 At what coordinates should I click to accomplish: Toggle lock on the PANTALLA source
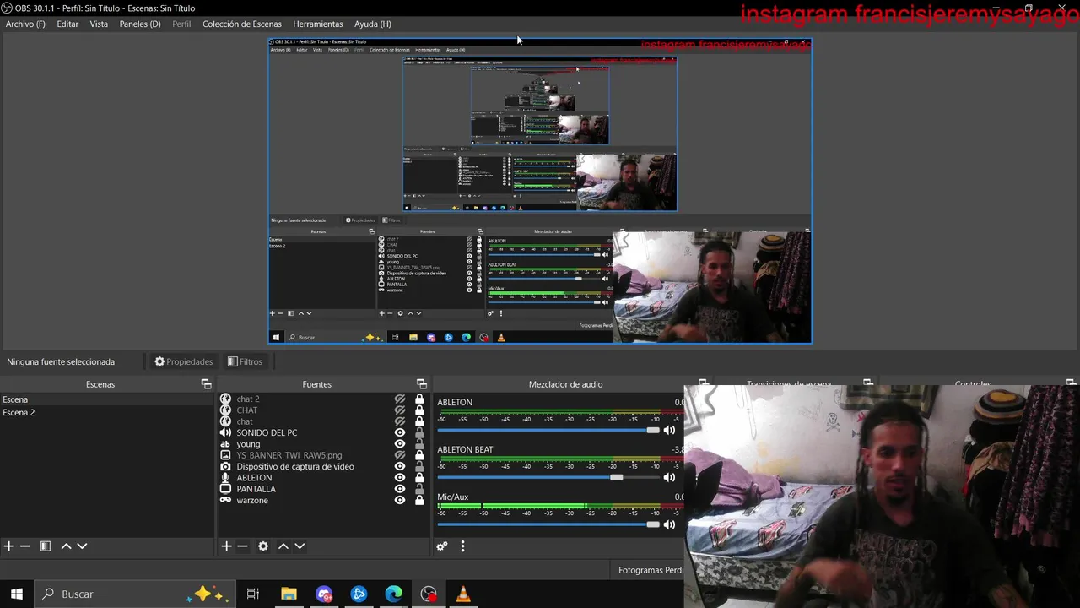(x=419, y=489)
